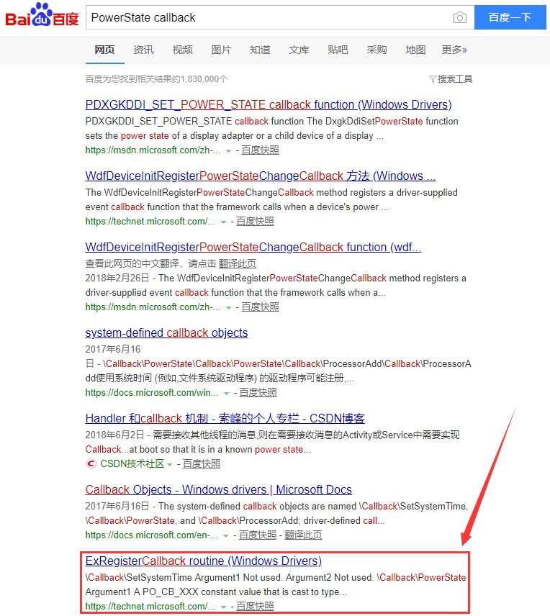Expand arrow beside docs.microsoft.com/en URL
This screenshot has height=616, width=550.
225,536
